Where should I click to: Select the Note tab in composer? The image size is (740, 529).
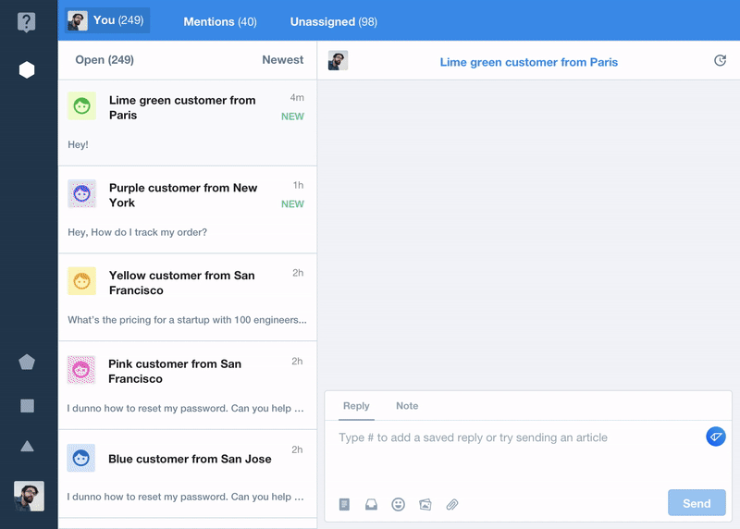(407, 406)
